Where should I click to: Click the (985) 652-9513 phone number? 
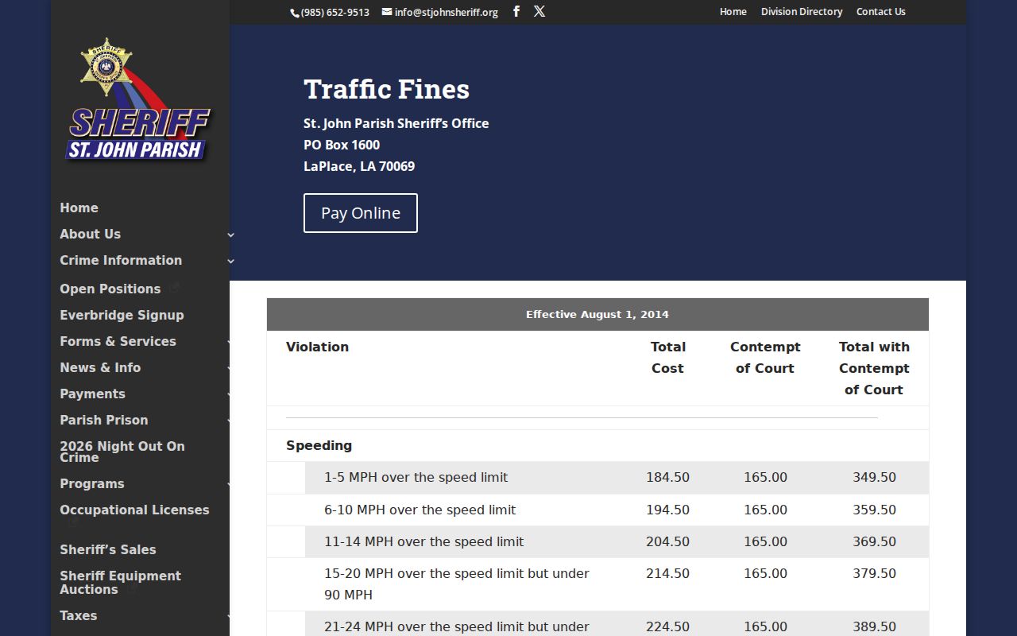pos(335,12)
